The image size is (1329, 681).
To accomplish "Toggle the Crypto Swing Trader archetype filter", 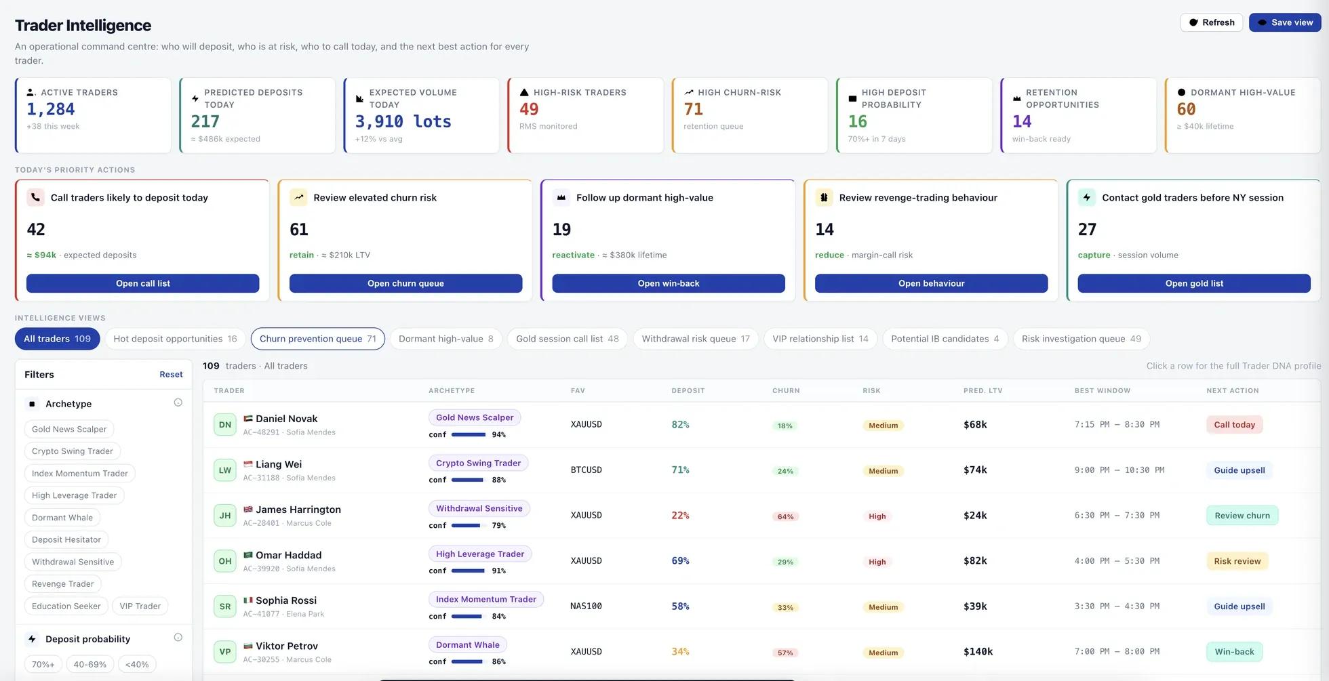I will coord(73,451).
